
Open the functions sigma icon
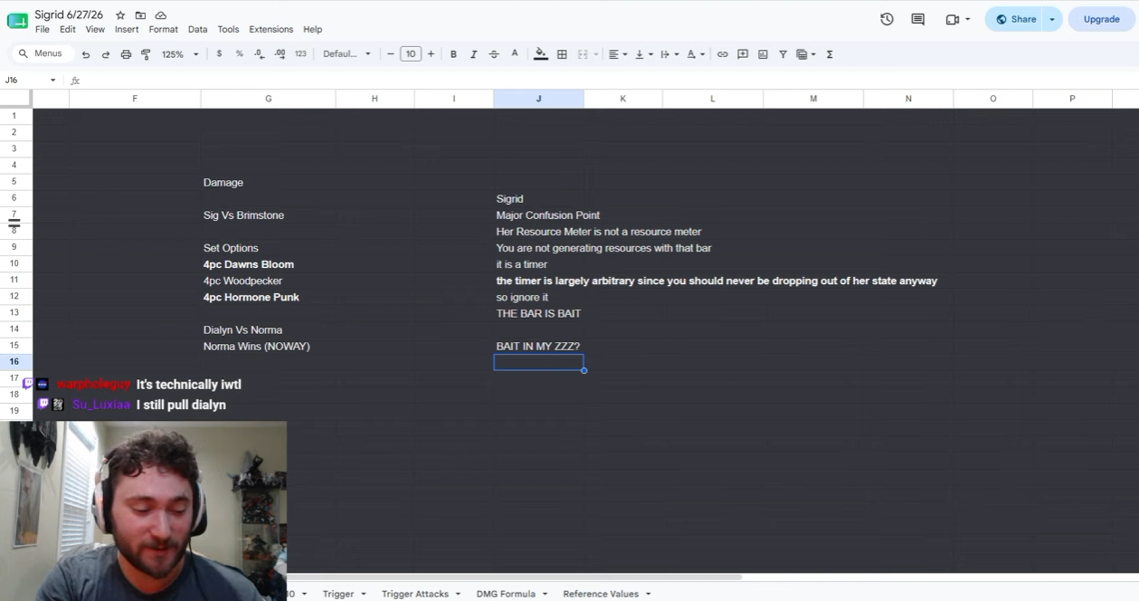[x=830, y=54]
